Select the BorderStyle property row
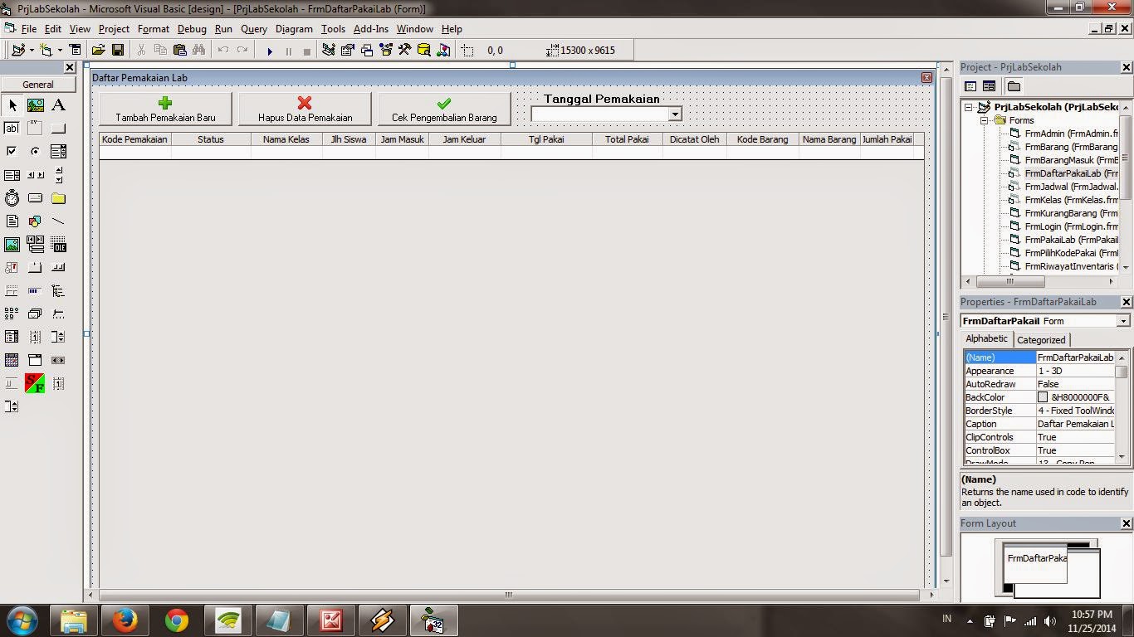Image resolution: width=1134 pixels, height=637 pixels. click(x=1040, y=411)
